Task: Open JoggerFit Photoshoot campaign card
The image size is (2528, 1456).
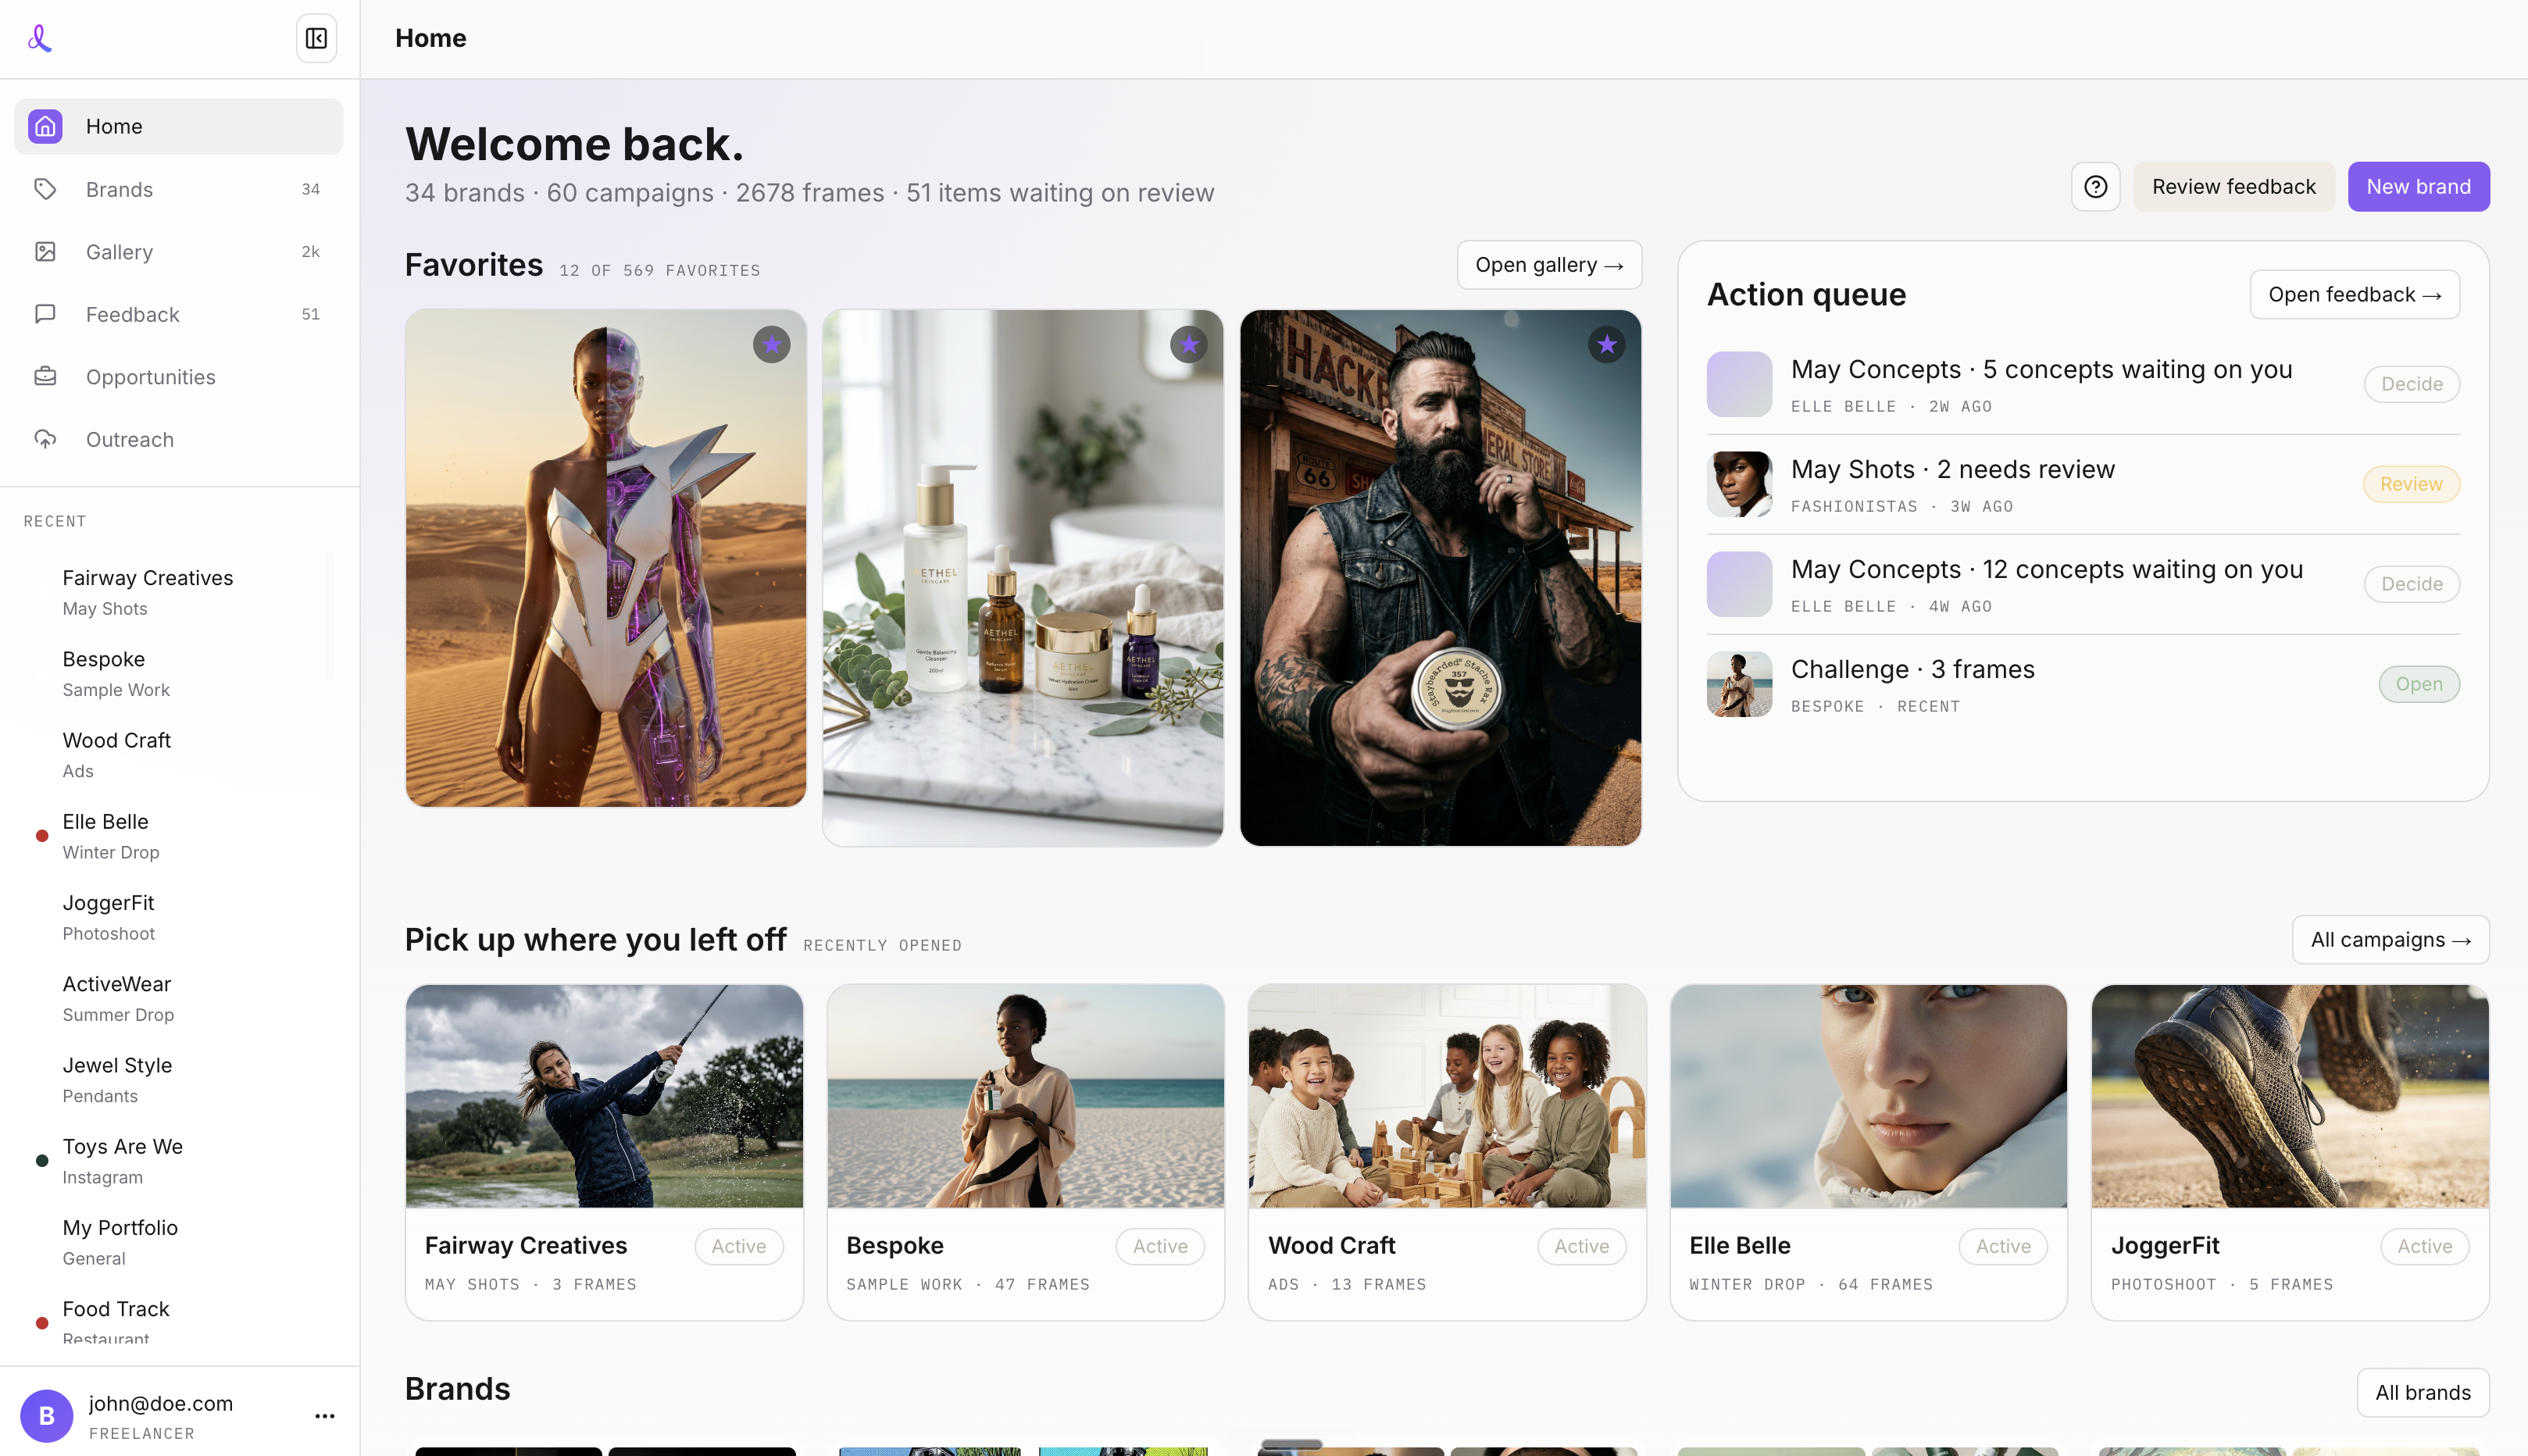Action: pos(2290,1152)
